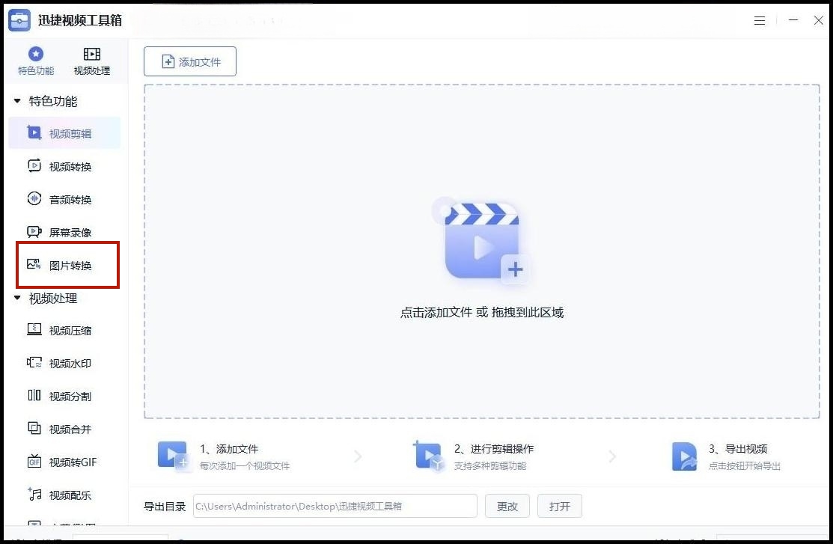Click 更改 to change export directory
This screenshot has width=833, height=544.
(x=507, y=506)
